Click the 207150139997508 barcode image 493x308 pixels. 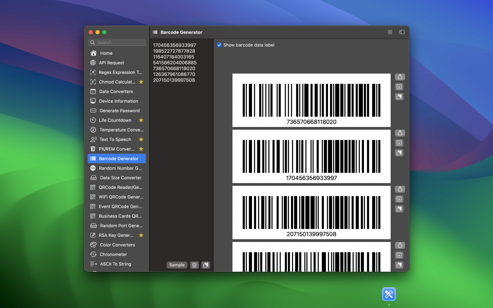click(312, 213)
